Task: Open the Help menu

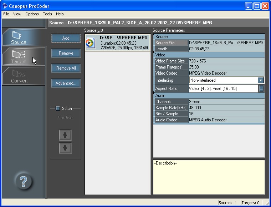Action: pyautogui.click(x=60, y=14)
